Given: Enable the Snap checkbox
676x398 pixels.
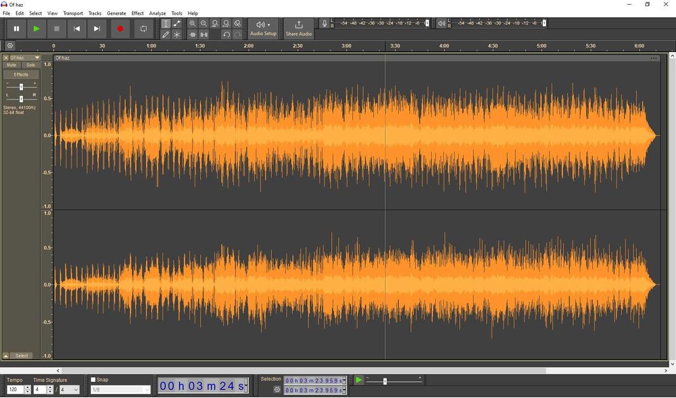Looking at the screenshot, I should [93, 380].
